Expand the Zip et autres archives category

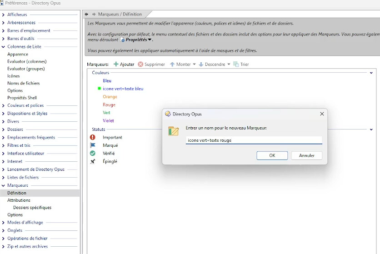[3, 246]
